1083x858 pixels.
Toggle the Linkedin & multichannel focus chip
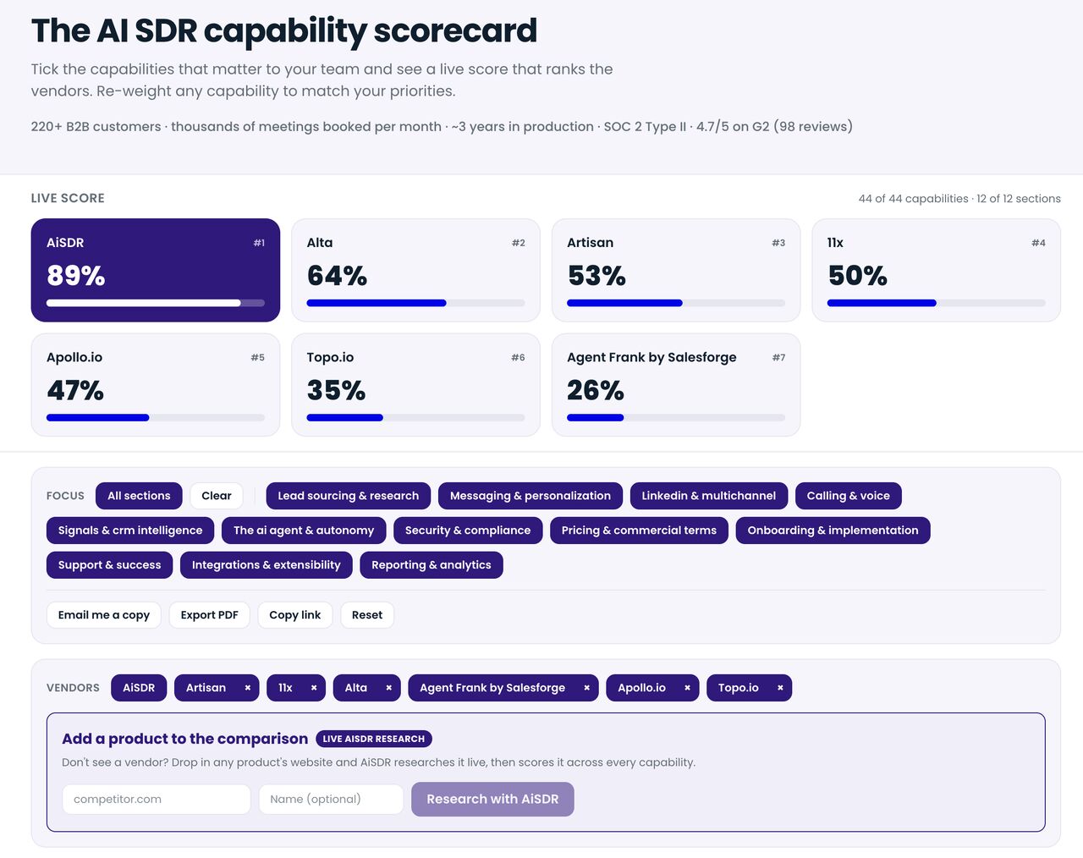click(709, 496)
